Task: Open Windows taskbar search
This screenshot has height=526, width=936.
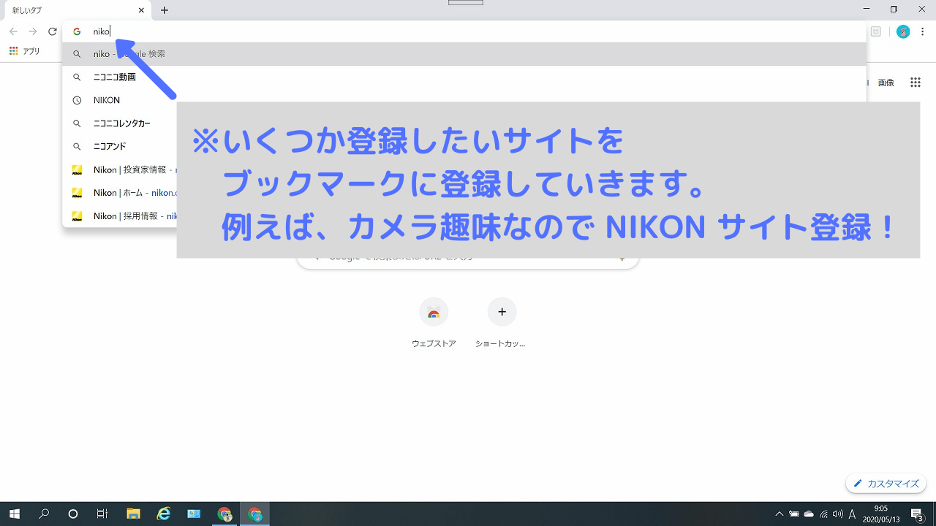Action: (44, 514)
